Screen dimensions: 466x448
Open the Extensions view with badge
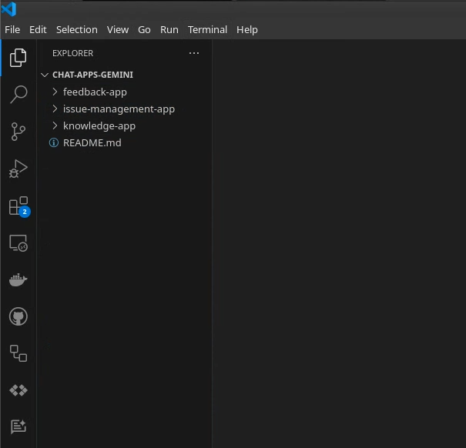18,206
